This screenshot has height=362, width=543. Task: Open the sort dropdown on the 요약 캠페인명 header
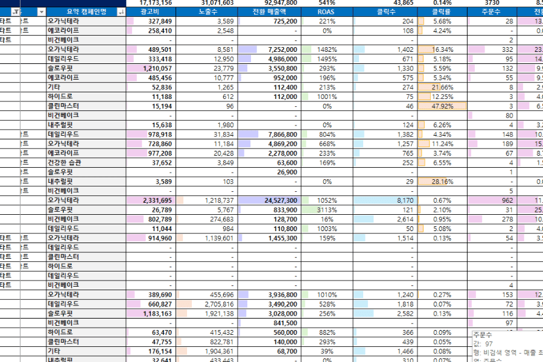point(121,12)
